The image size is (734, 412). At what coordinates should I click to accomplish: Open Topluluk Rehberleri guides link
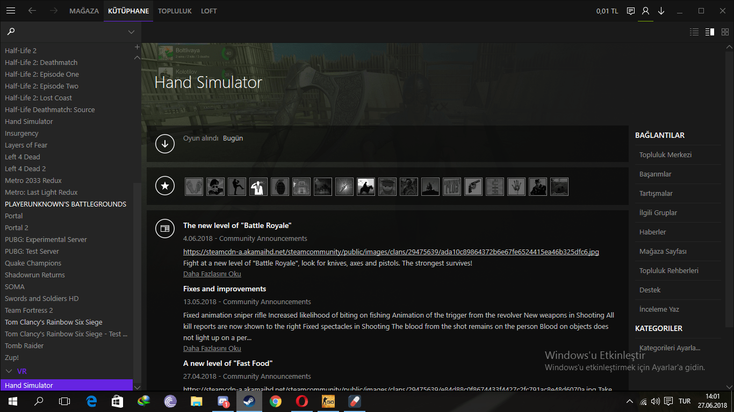(x=669, y=270)
